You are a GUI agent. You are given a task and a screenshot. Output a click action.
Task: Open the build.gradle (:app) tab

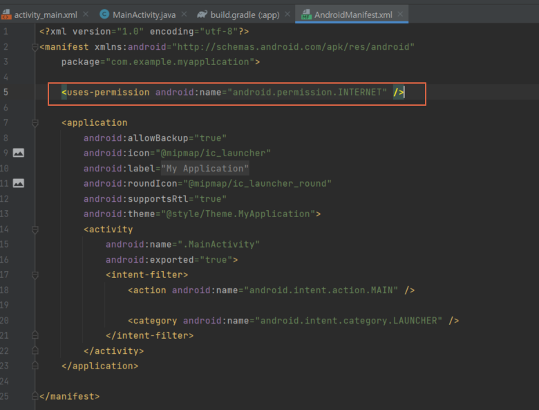pos(245,15)
